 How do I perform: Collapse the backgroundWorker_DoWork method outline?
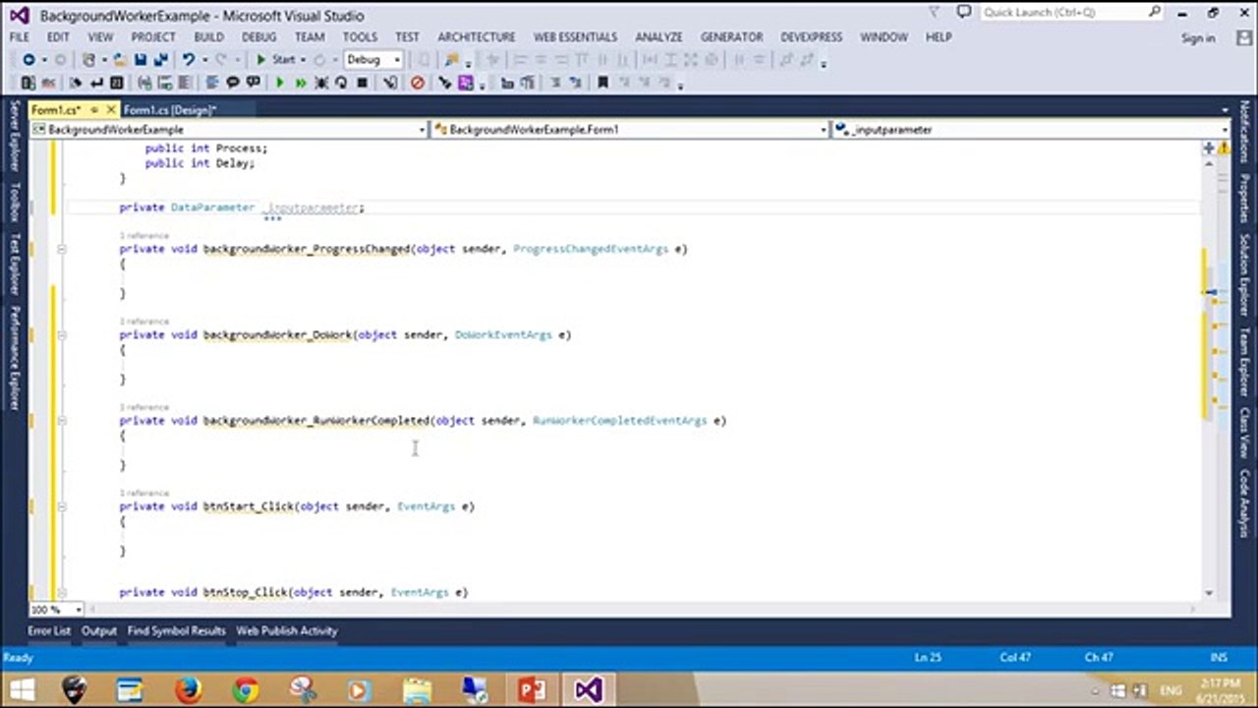pos(61,335)
